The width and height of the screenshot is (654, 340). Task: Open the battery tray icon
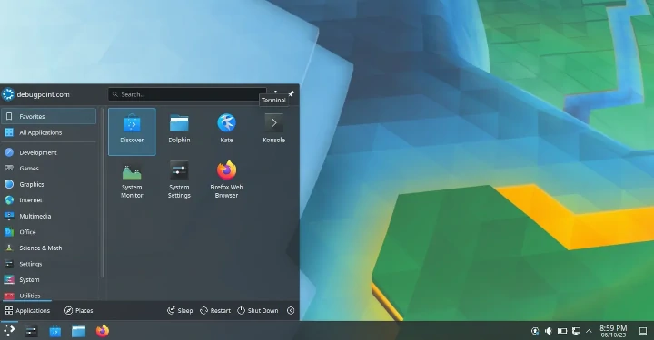(562, 331)
